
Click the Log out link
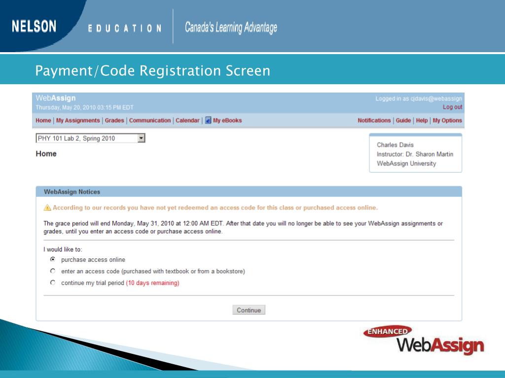pyautogui.click(x=453, y=107)
